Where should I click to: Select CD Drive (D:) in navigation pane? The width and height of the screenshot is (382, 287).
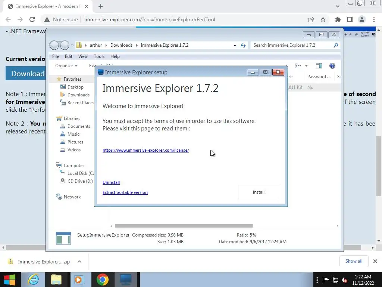[x=76, y=181]
